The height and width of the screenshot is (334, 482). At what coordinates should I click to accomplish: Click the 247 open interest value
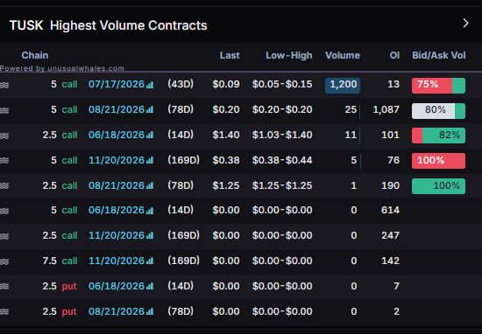pyautogui.click(x=390, y=235)
